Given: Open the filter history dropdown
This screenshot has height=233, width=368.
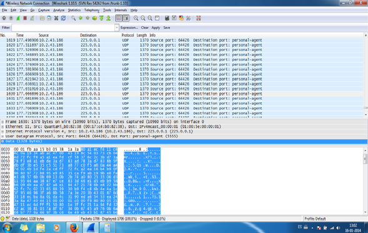Looking at the screenshot, I should point(117,27).
